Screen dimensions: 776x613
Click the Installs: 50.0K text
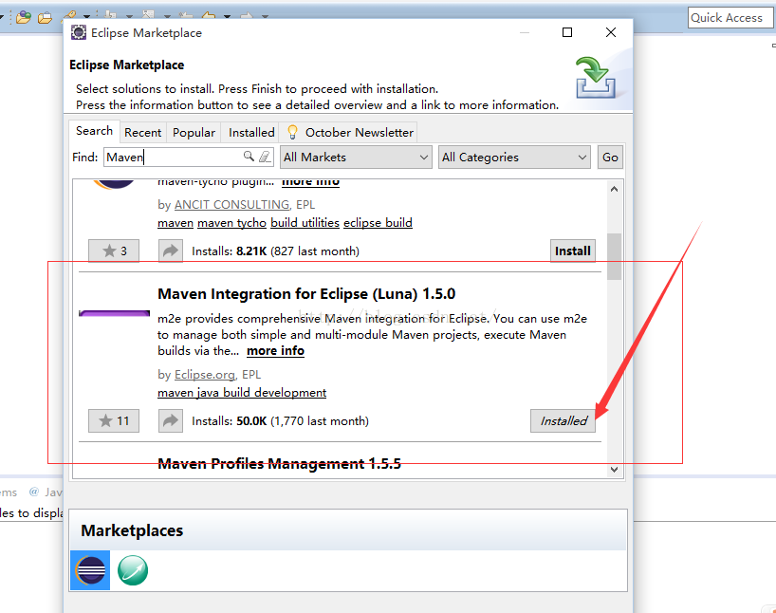(x=230, y=421)
